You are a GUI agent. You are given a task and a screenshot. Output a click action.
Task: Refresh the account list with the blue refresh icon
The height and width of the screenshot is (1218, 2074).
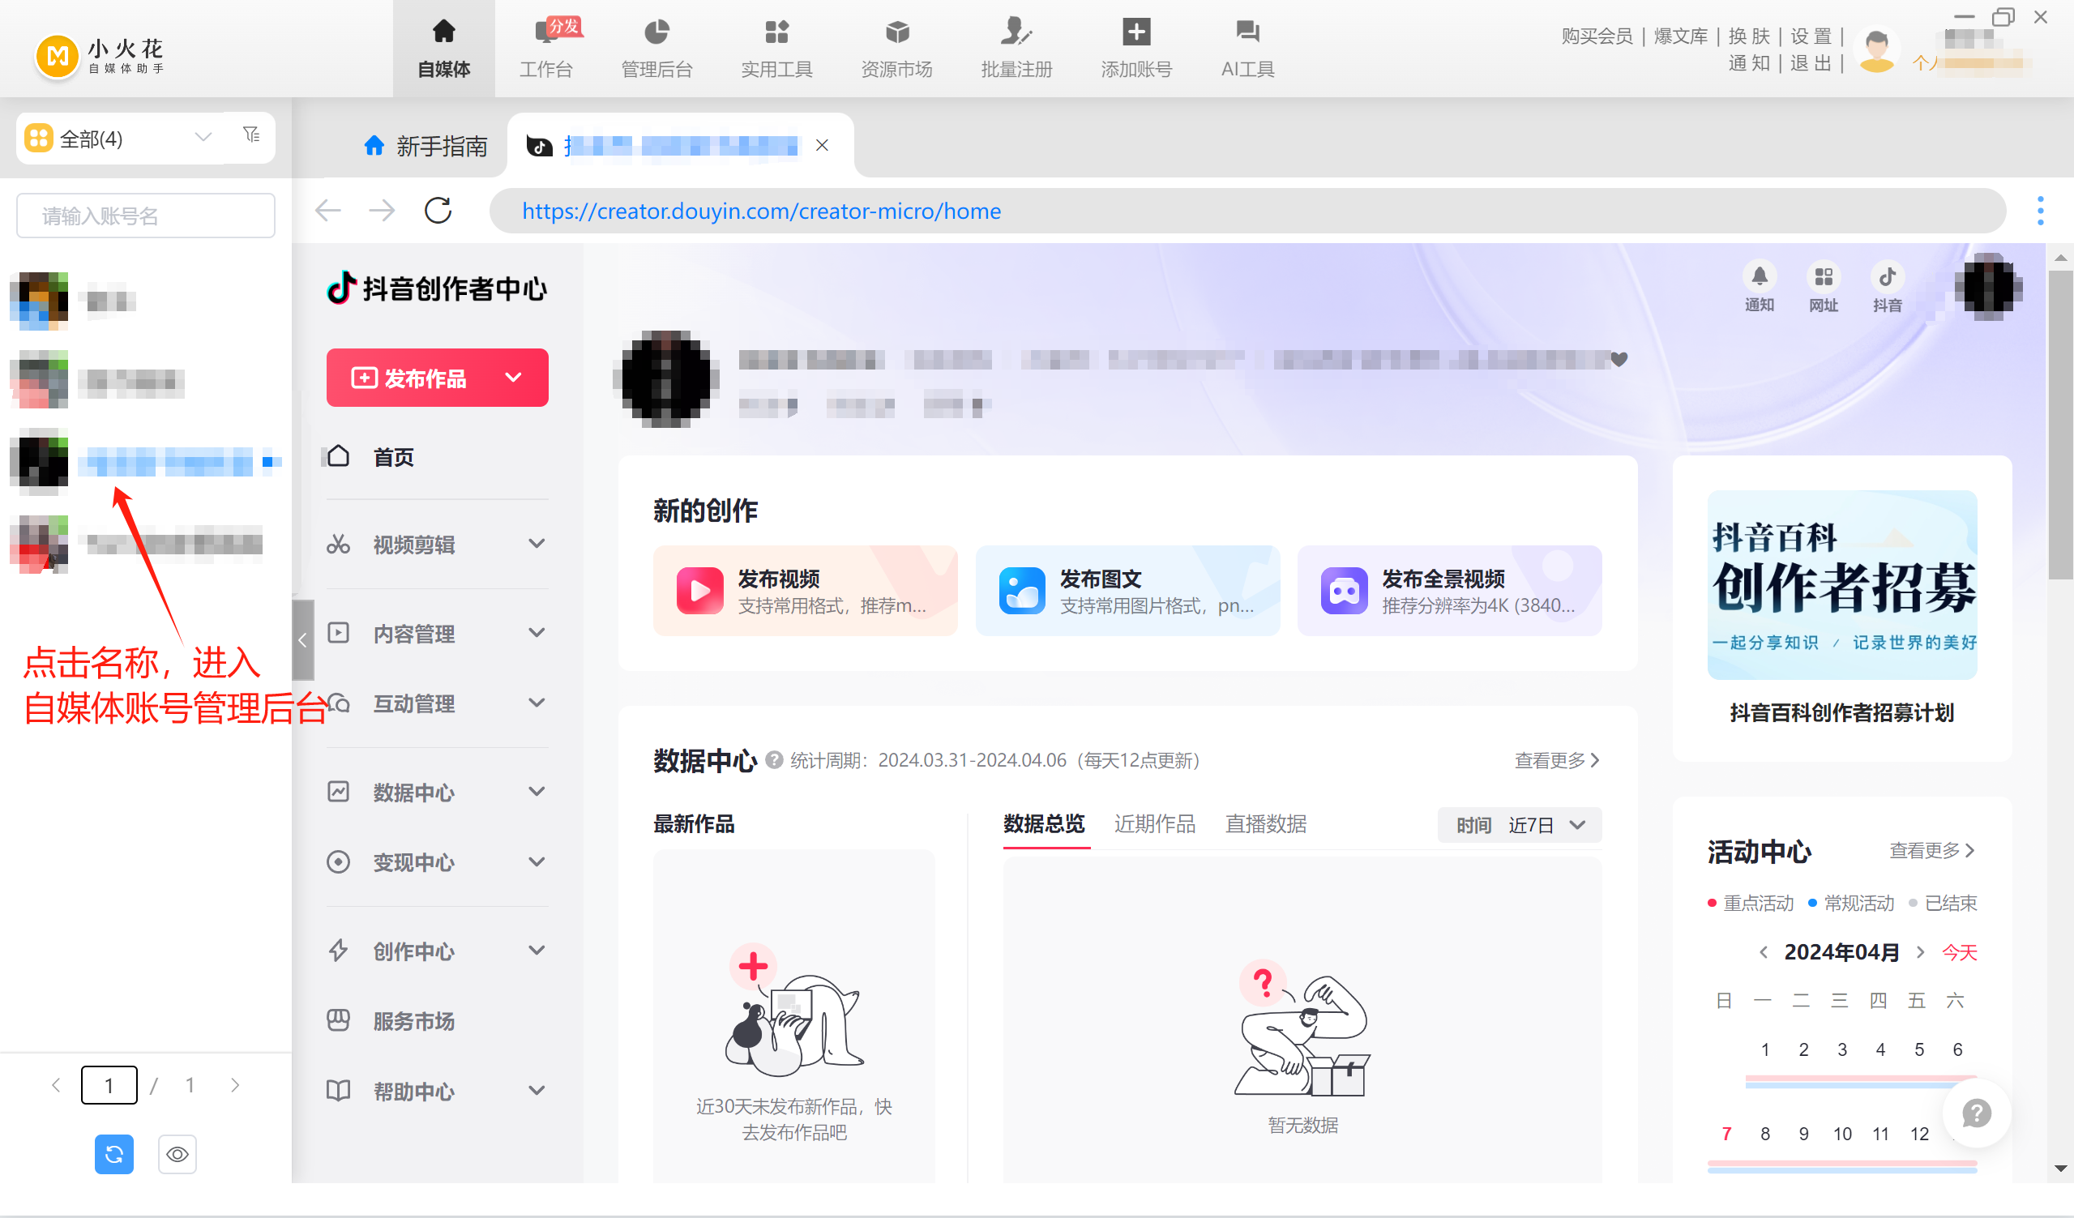pyautogui.click(x=113, y=1154)
